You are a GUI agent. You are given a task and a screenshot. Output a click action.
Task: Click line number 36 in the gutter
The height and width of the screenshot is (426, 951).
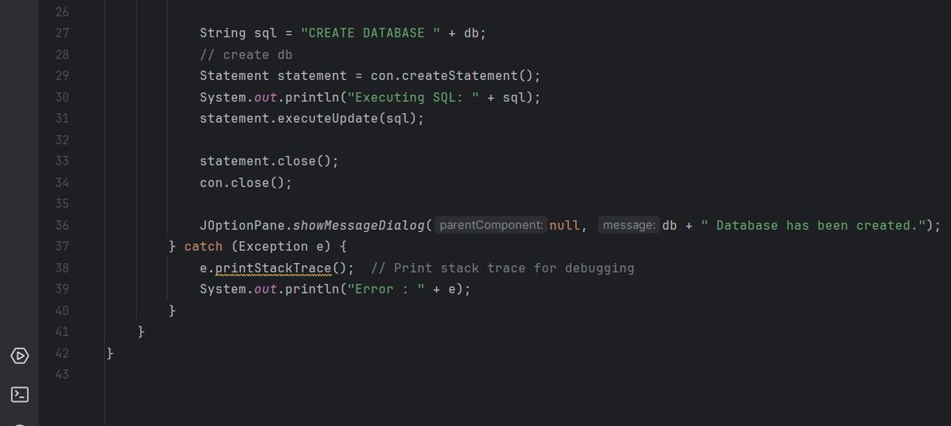pos(62,226)
